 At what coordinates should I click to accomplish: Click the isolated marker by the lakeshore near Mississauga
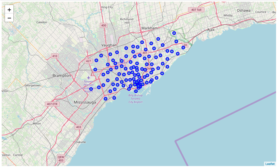105,98
